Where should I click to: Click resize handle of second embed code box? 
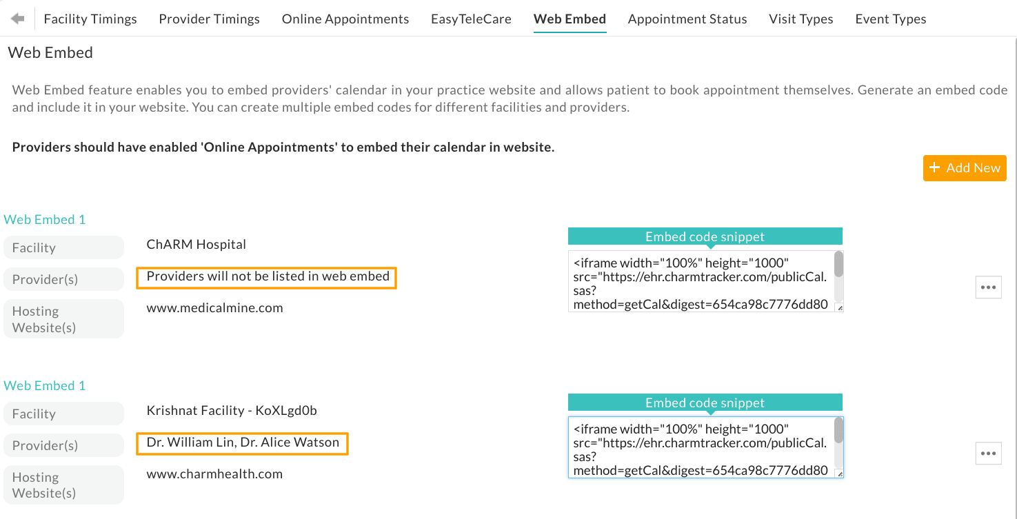click(839, 474)
